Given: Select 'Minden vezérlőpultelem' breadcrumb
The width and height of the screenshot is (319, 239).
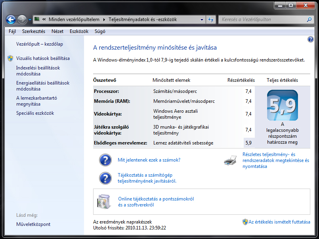Looking at the screenshot, I should 74,19.
